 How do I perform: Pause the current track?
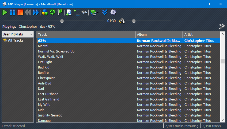pyautogui.click(x=12, y=12)
